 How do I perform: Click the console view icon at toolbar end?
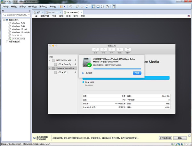114,7
